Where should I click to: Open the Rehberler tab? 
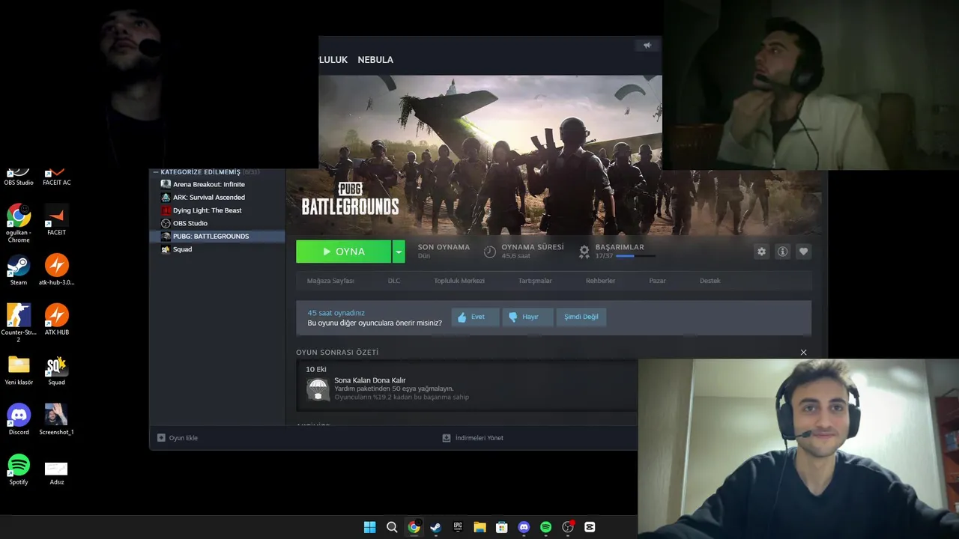[x=600, y=281]
